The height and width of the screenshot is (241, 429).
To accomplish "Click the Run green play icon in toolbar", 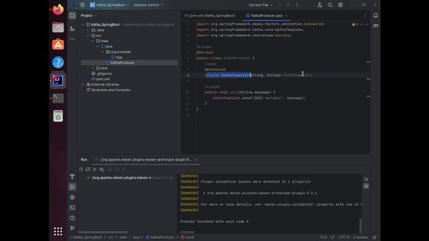I will click(x=280, y=5).
